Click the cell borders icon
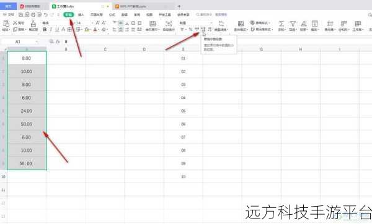 point(69,29)
